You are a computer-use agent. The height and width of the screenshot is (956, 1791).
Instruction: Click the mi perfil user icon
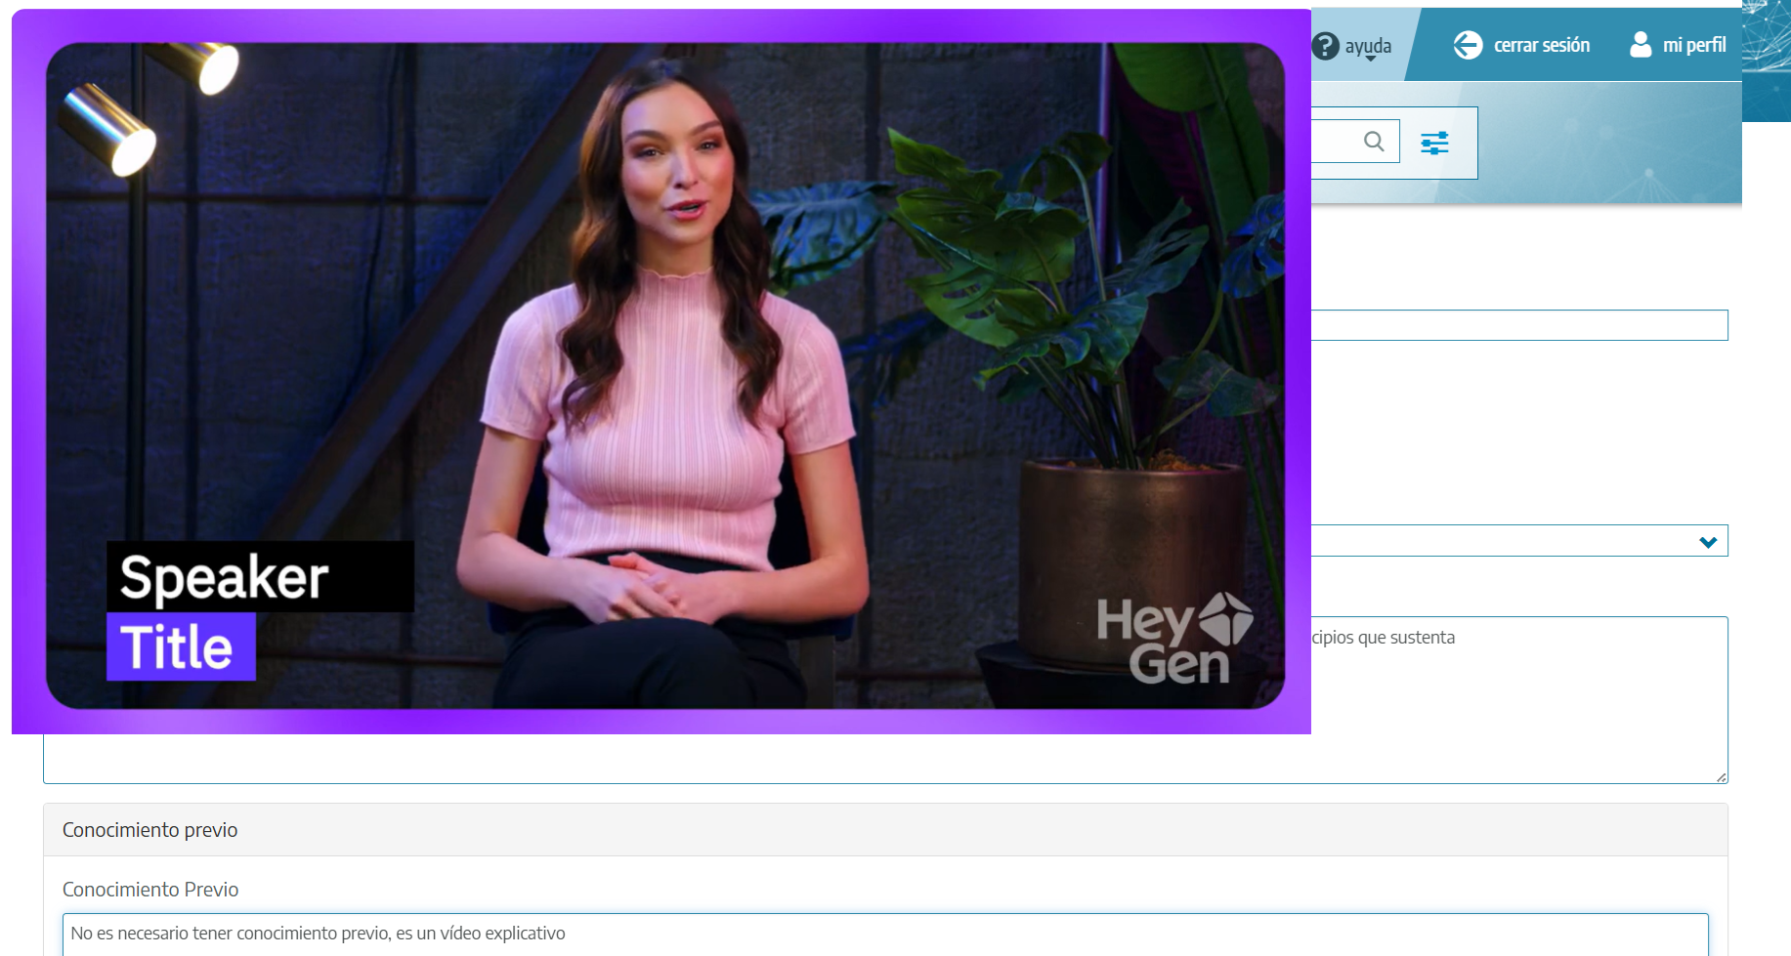point(1641,45)
